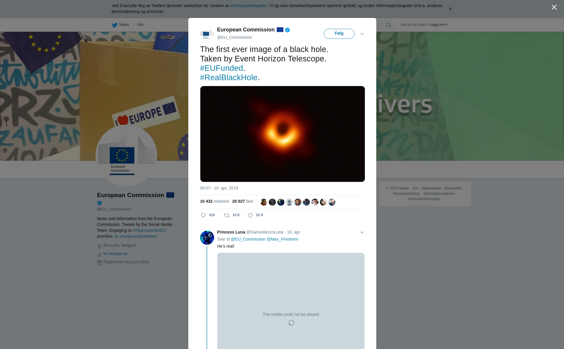Viewport: 564px width, 349px height.
Task: View the 10 432 retweets list
Action: coord(214,201)
